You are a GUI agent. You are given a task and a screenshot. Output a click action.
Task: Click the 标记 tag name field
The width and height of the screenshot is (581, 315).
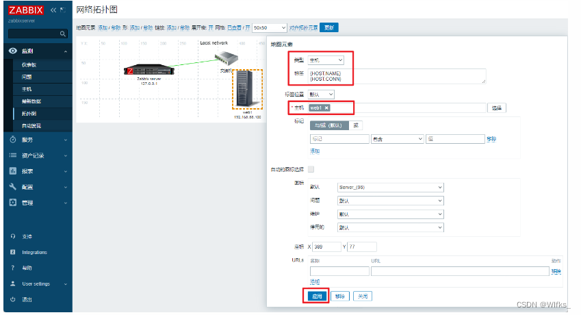tap(340, 139)
